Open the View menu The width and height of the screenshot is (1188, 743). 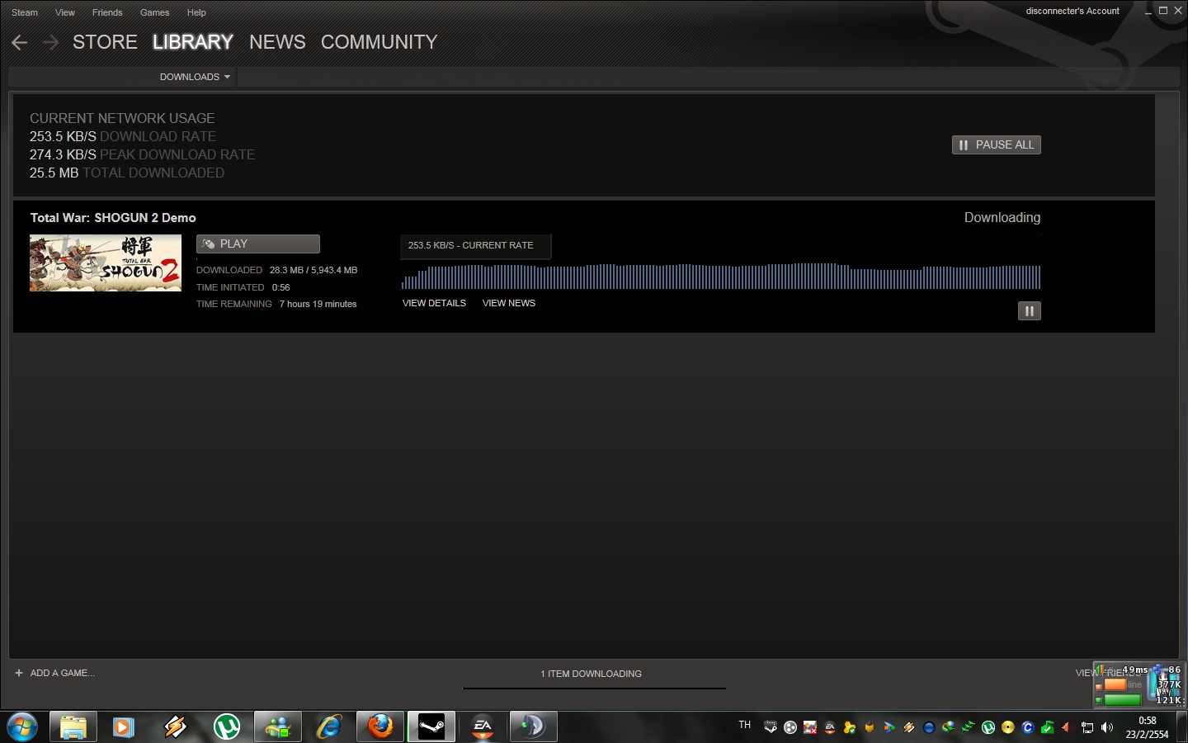[x=65, y=12]
